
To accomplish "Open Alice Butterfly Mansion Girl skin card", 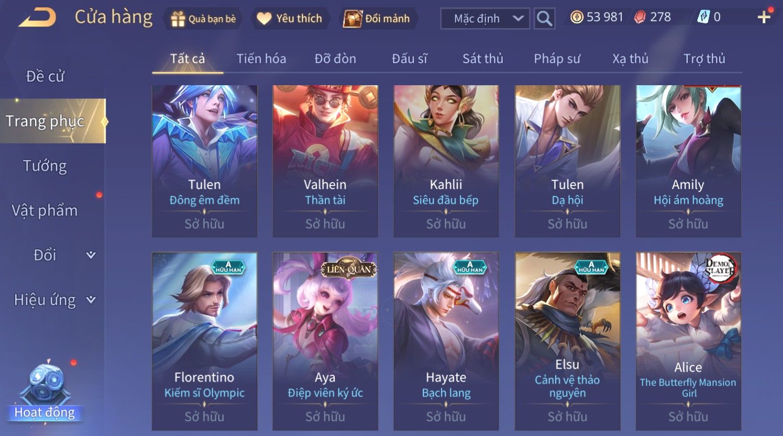I will [x=688, y=341].
